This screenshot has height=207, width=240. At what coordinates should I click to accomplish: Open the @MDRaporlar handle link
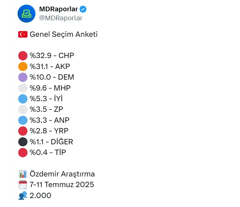(x=61, y=18)
